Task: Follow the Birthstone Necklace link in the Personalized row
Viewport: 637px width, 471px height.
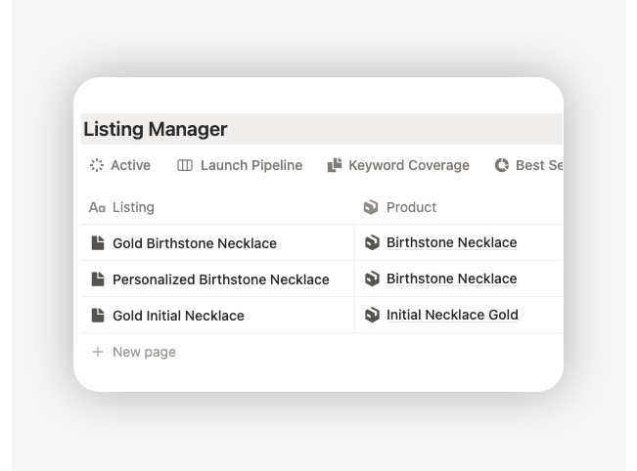Action: pyautogui.click(x=452, y=278)
